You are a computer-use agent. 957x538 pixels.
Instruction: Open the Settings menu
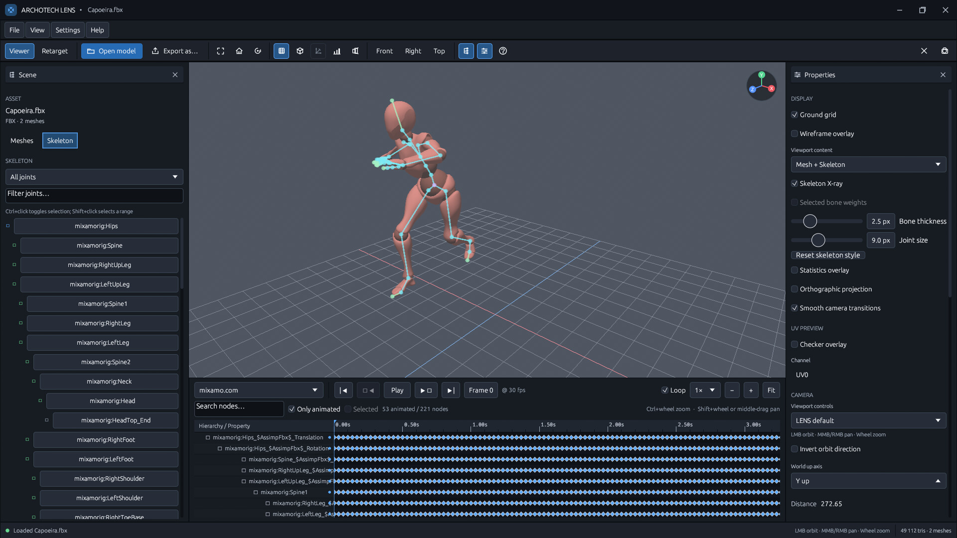68,30
